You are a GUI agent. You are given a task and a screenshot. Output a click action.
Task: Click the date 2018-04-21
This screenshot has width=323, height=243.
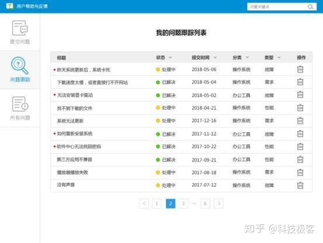click(x=204, y=108)
